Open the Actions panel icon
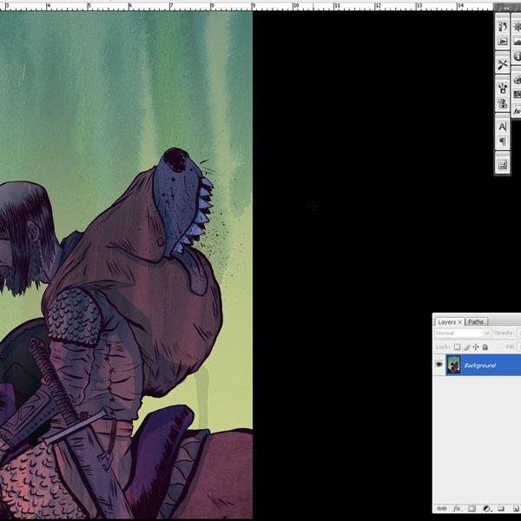The height and width of the screenshot is (521, 521). 503,41
